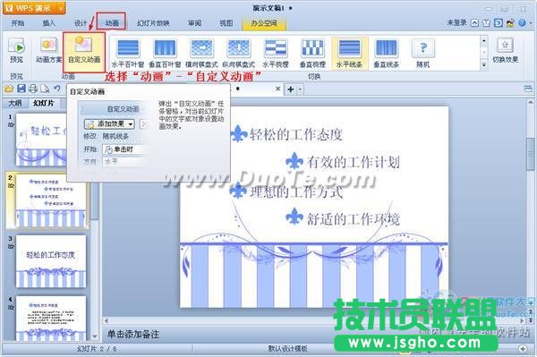Click status bar text 幻灯片 2 / 6
537x357 pixels.
pos(97,348)
